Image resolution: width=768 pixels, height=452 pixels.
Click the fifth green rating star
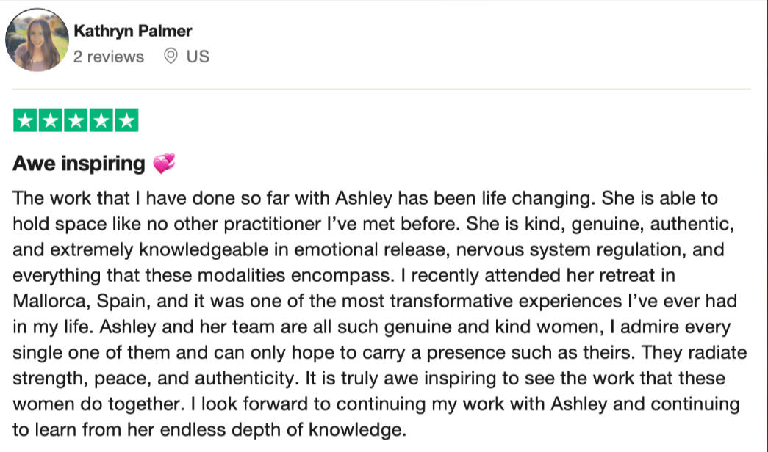(x=127, y=120)
